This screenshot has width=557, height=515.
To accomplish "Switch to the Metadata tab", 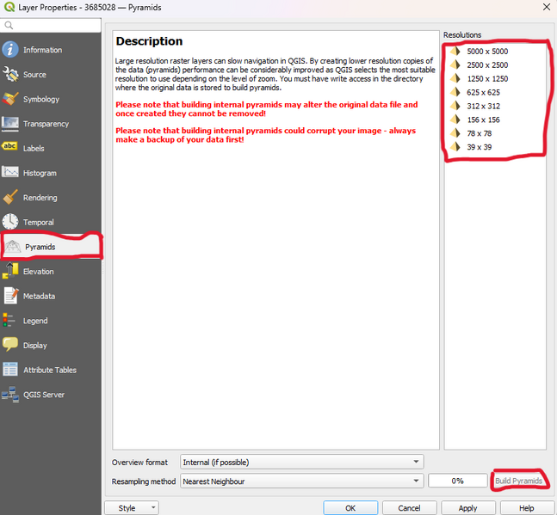I will [51, 296].
